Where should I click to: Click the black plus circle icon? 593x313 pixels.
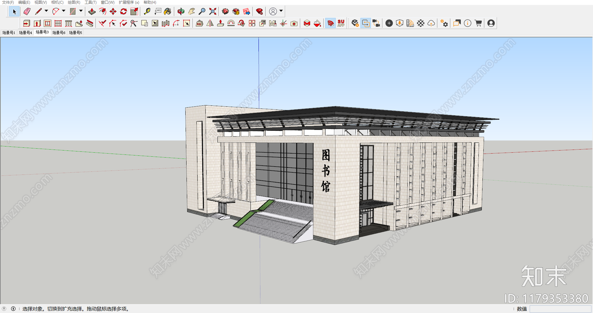point(389,23)
